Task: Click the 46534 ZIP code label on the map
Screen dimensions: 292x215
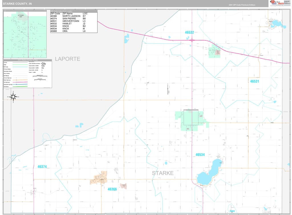Action: [200, 155]
